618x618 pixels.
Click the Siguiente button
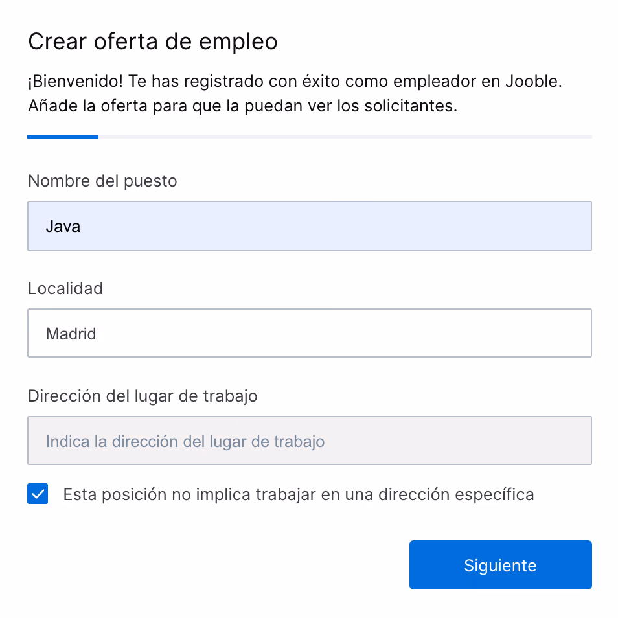[499, 564]
